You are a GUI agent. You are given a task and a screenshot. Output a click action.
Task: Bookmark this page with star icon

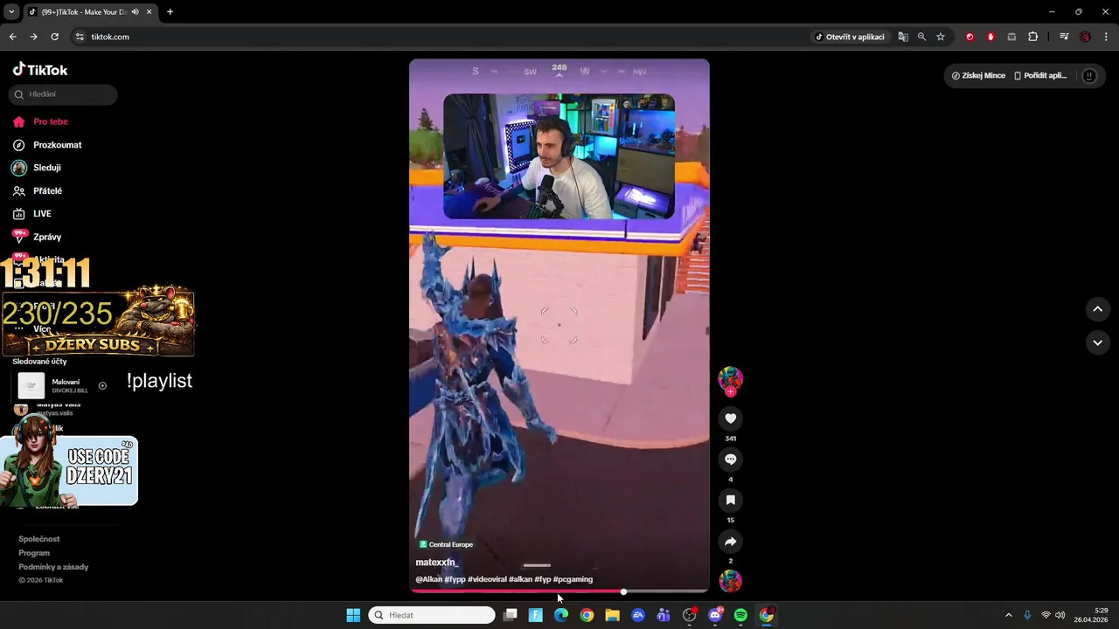(x=941, y=37)
